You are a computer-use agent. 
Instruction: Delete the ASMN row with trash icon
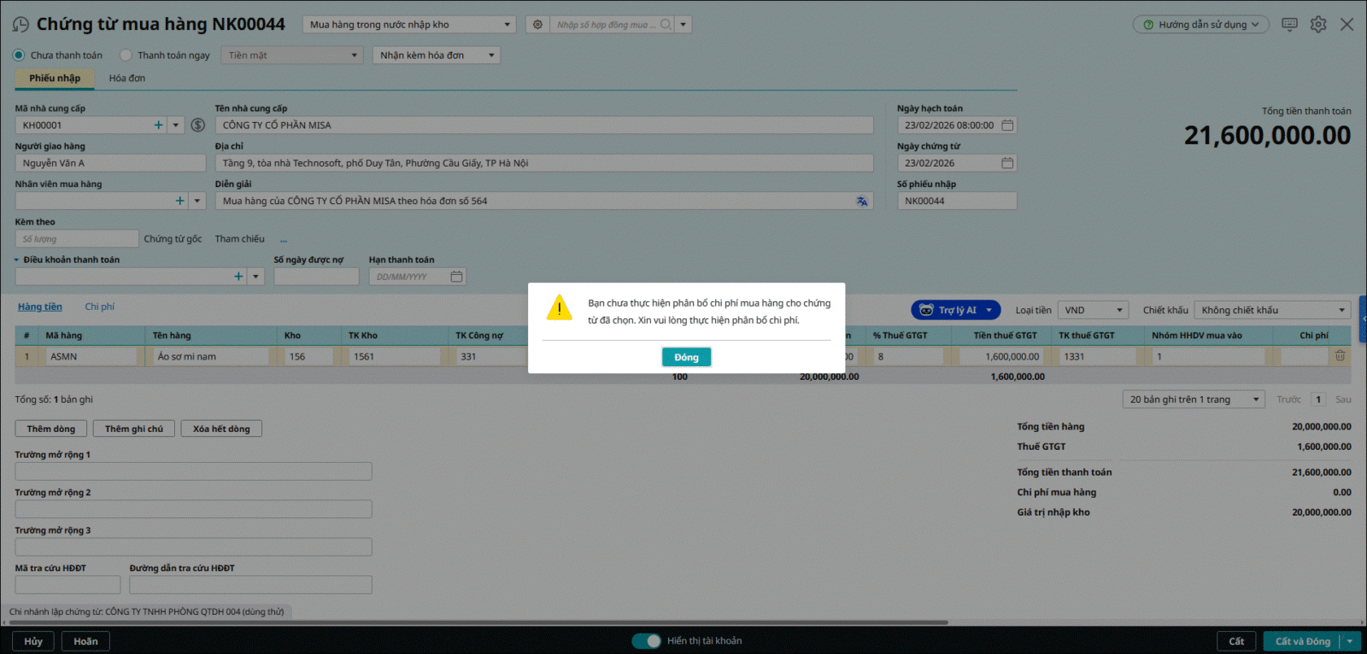point(1340,356)
